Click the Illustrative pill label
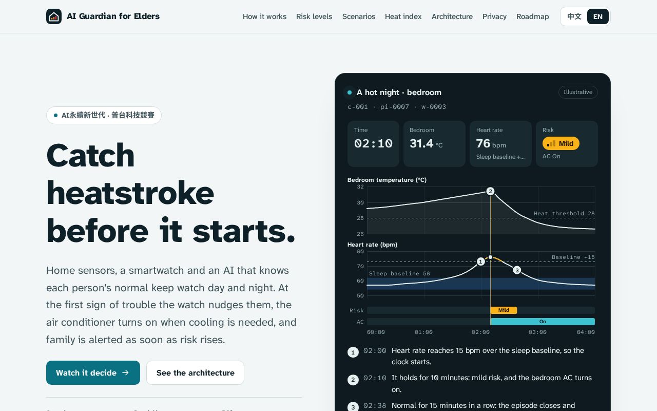The width and height of the screenshot is (657, 411). point(578,92)
